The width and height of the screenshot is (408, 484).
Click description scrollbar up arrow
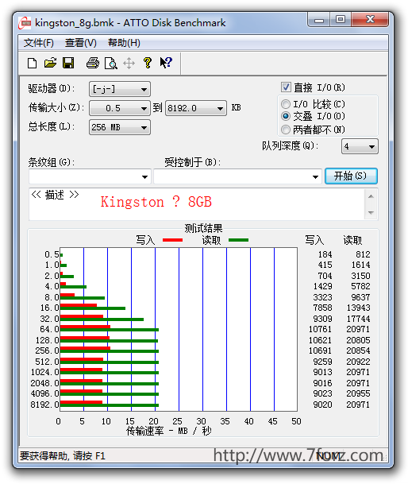point(371,196)
